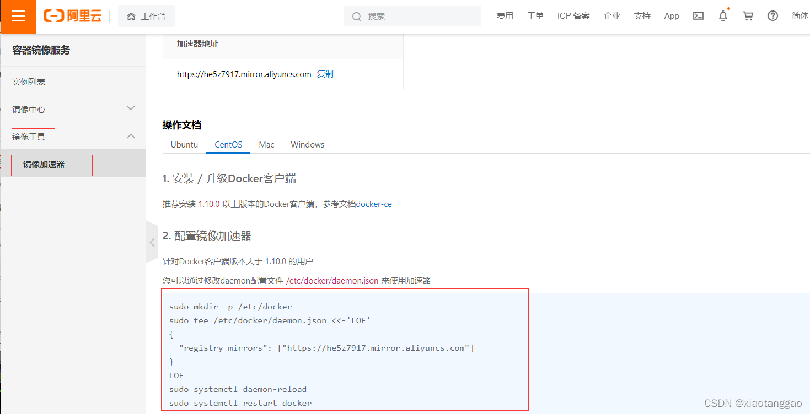810x414 pixels.
Task: Click the 1. 安装 / 升级Docker客户端 heading
Action: (x=229, y=178)
